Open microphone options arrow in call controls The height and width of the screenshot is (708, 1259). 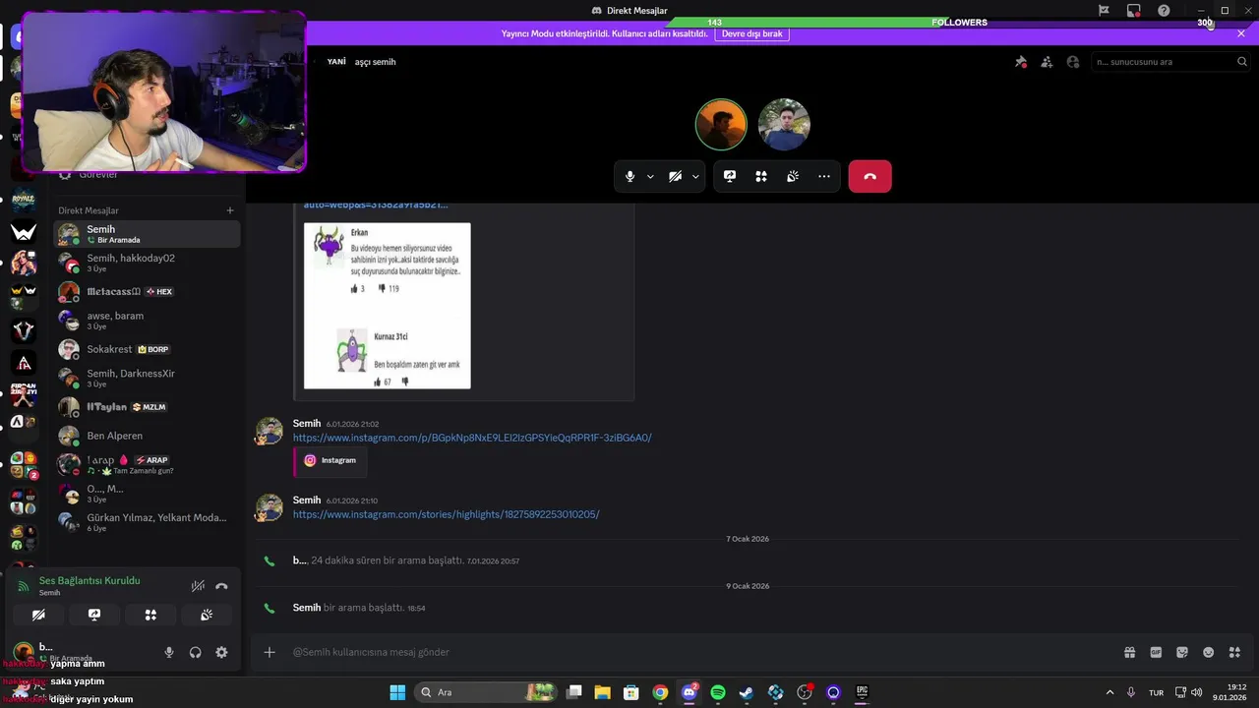(x=650, y=177)
